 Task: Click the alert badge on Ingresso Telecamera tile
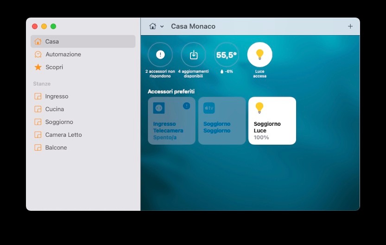point(186,106)
